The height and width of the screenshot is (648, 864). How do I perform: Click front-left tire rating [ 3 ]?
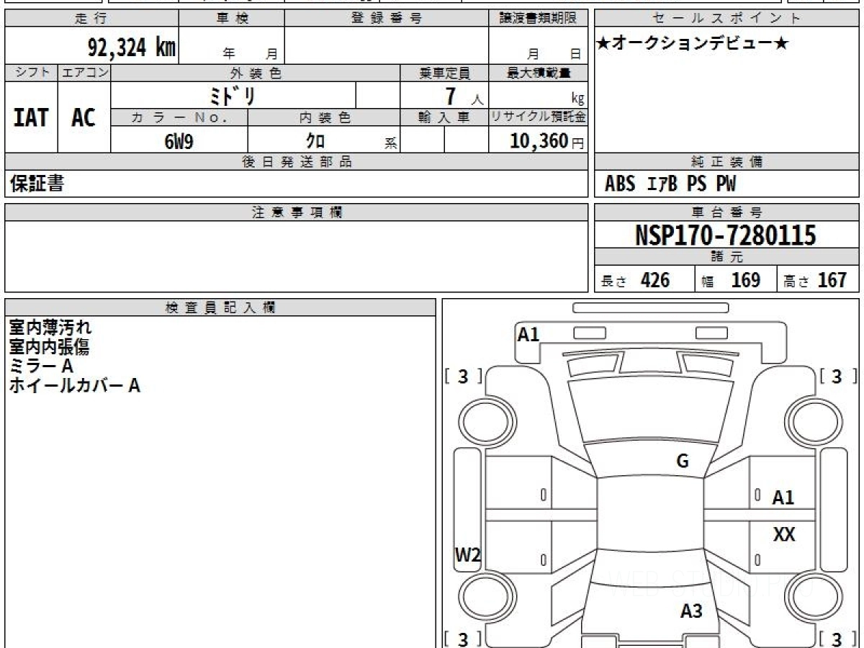pos(464,376)
